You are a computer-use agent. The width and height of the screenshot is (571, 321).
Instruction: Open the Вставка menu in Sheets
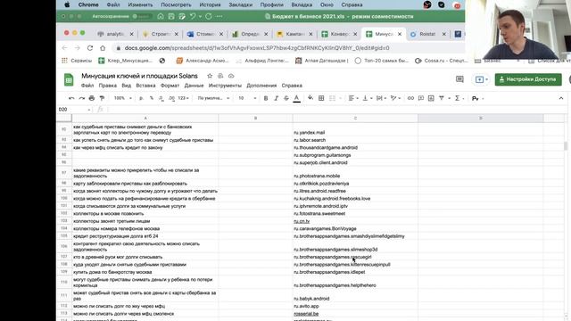point(145,86)
